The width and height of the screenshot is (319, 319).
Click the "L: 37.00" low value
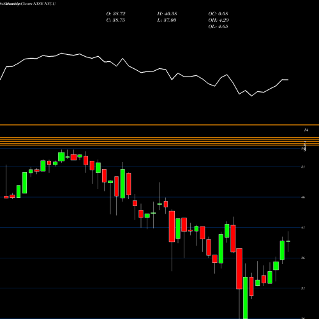point(167,20)
